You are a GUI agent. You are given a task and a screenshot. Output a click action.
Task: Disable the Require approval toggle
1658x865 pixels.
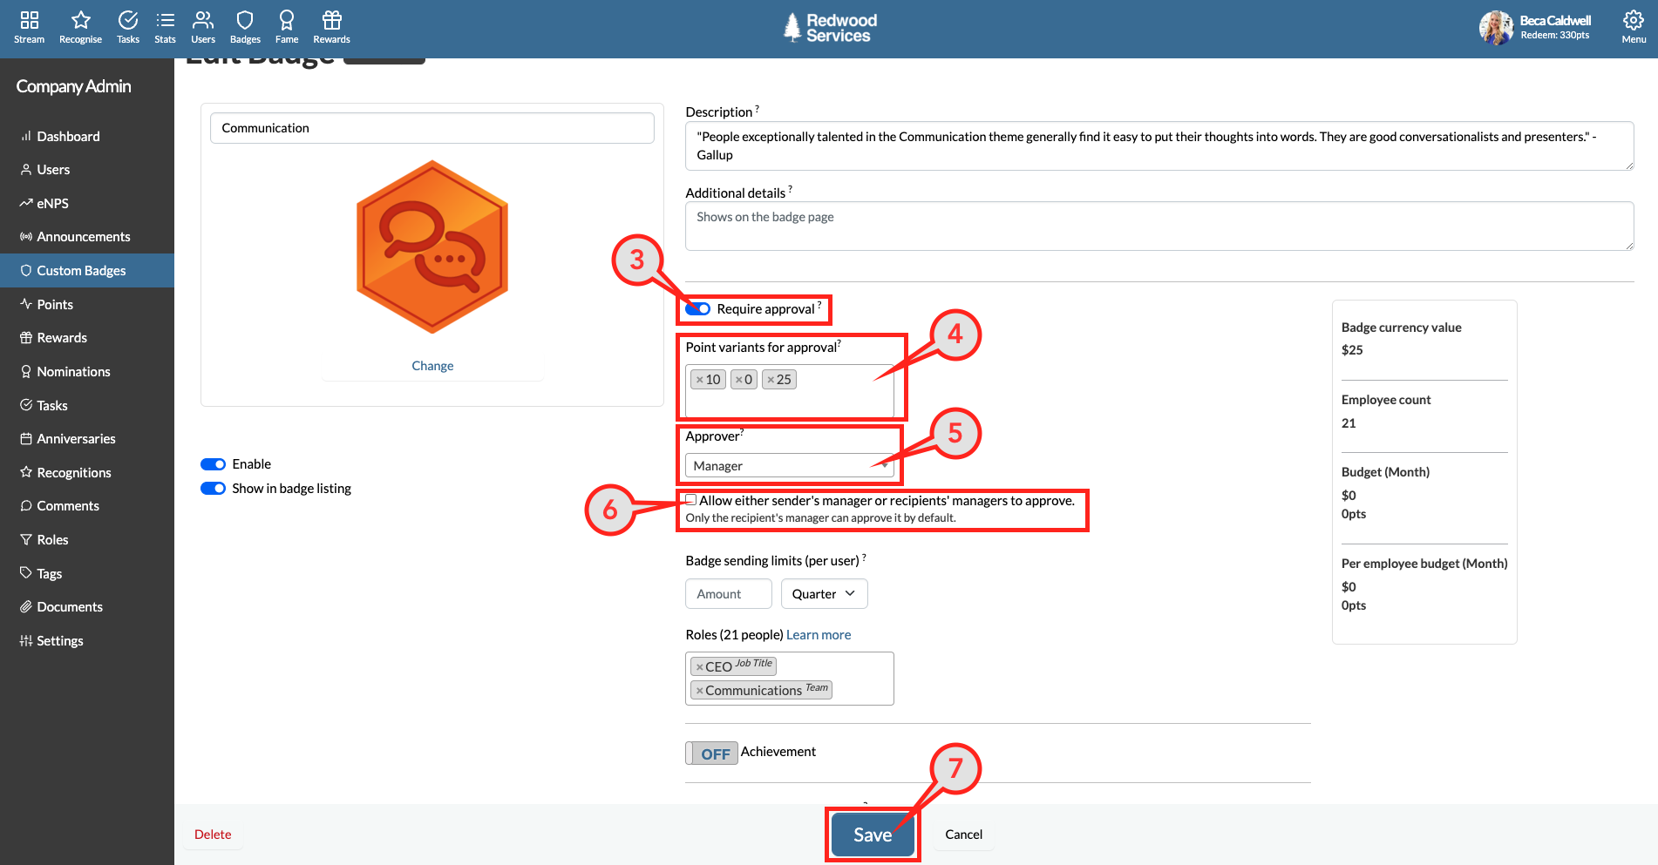coord(698,308)
